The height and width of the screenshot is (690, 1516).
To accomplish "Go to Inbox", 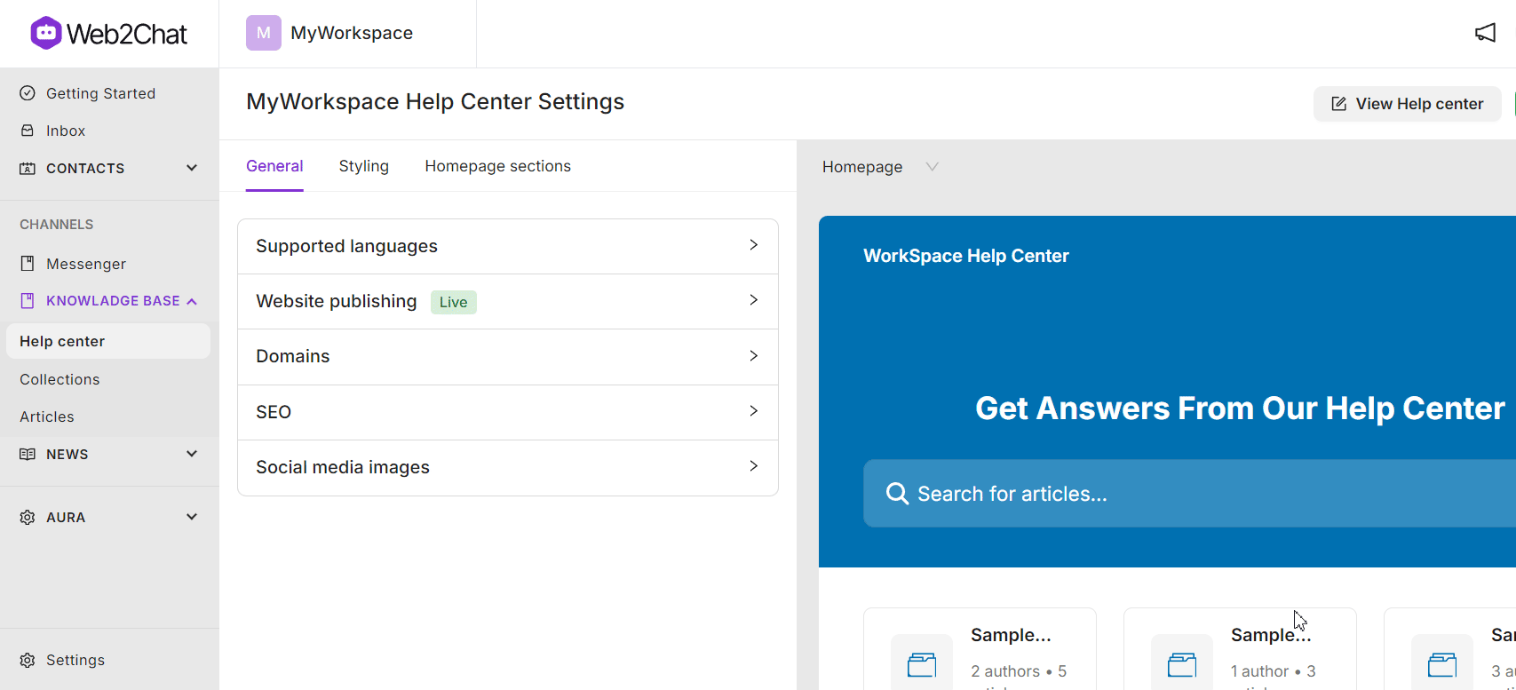I will click(66, 131).
